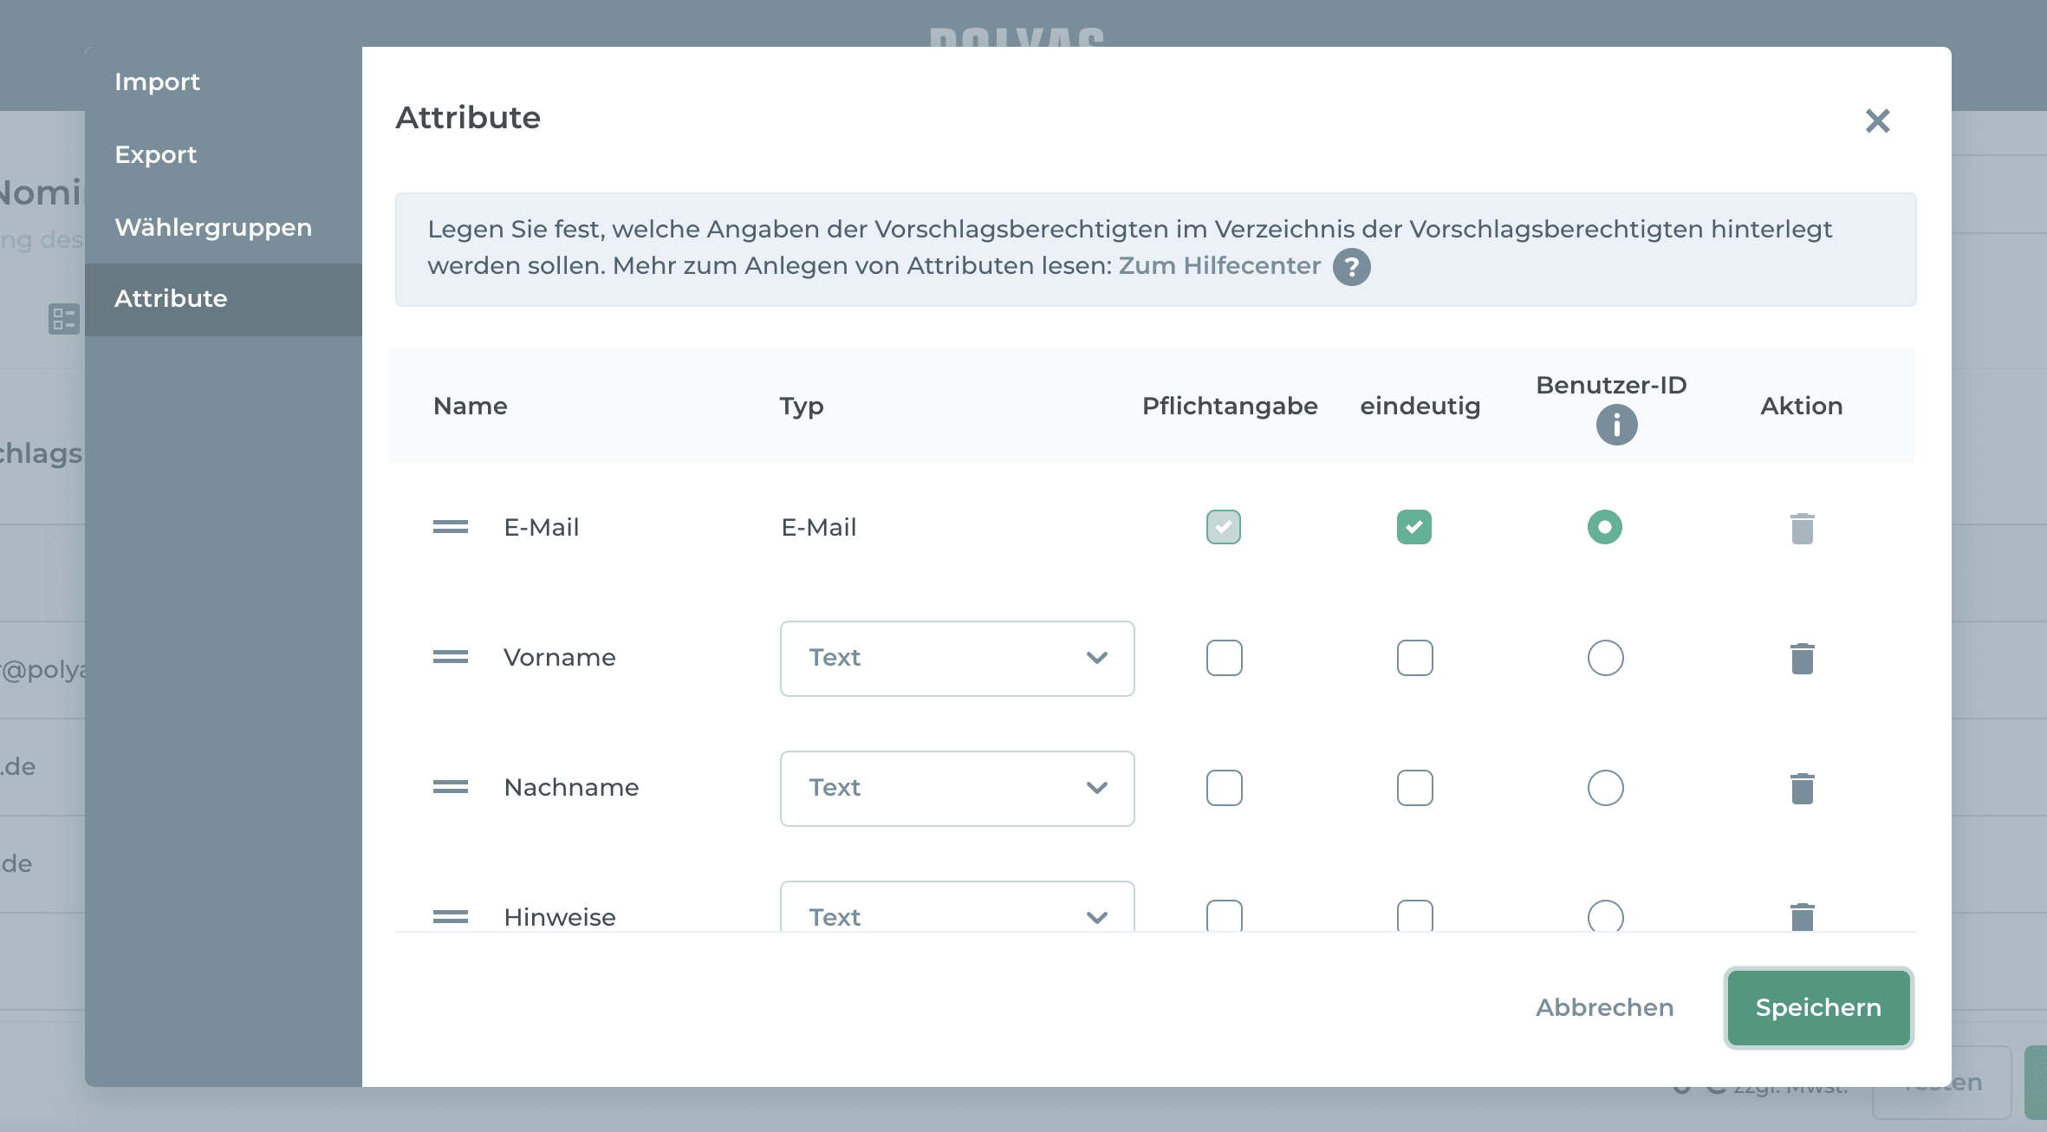Select Vorname as Benutzer-ID radio button
2047x1132 pixels.
[x=1605, y=658]
